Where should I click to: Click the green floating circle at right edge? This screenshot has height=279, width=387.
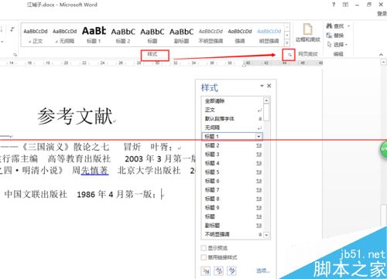[x=383, y=149]
